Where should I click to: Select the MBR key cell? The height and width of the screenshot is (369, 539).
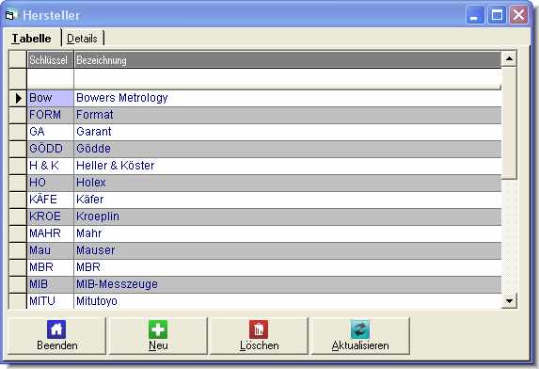pos(50,267)
